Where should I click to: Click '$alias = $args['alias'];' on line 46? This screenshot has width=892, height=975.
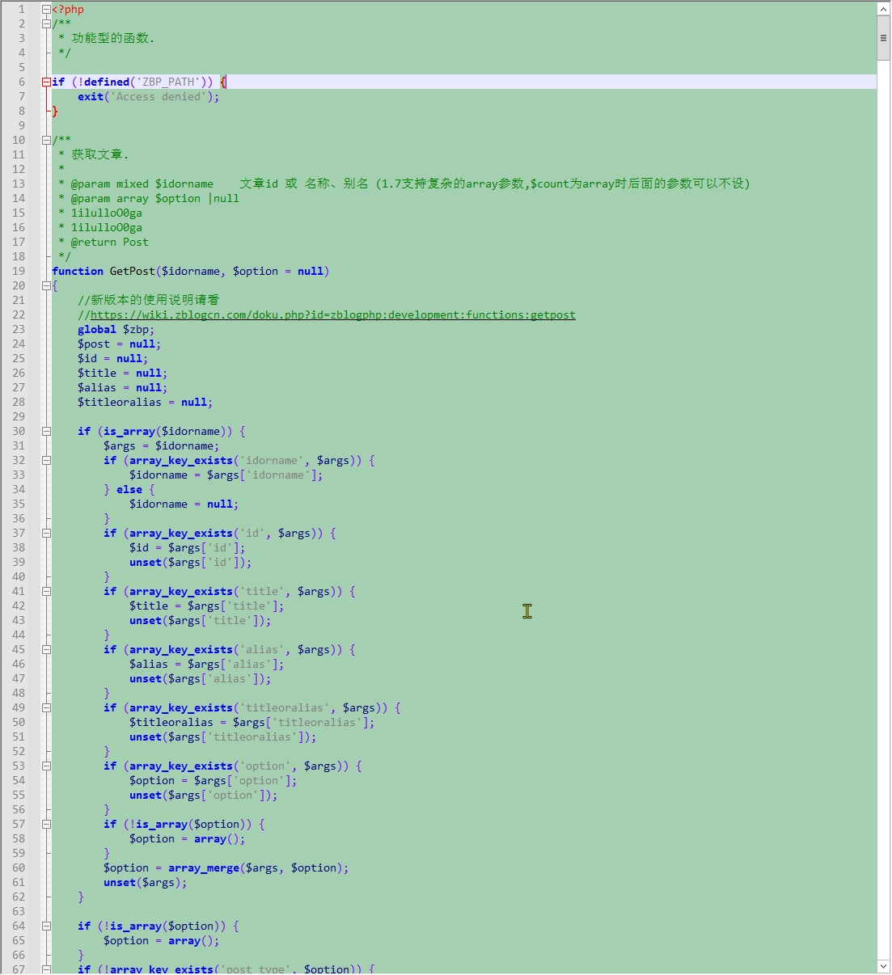[207, 664]
